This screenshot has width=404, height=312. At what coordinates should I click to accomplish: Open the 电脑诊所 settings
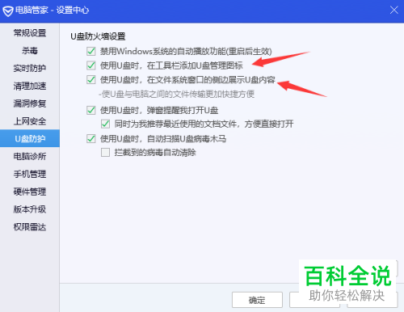pos(30,156)
